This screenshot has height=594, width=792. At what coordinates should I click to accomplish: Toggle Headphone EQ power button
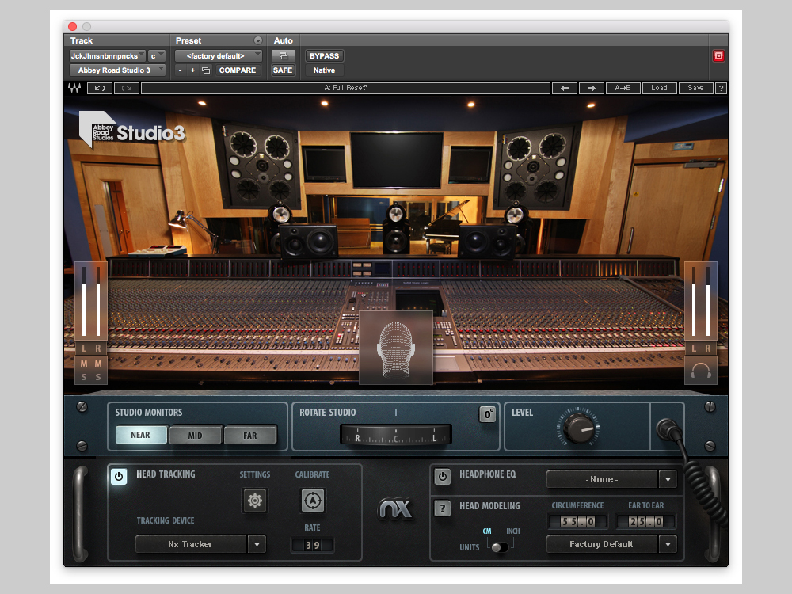click(443, 476)
